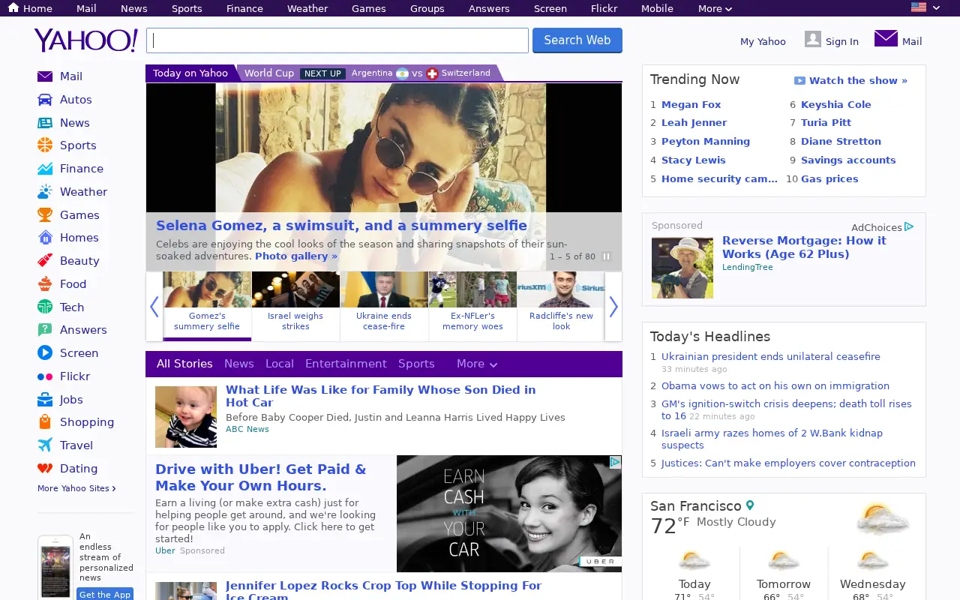This screenshot has width=960, height=600.
Task: Expand More Yahoo Sites list
Action: pos(76,488)
